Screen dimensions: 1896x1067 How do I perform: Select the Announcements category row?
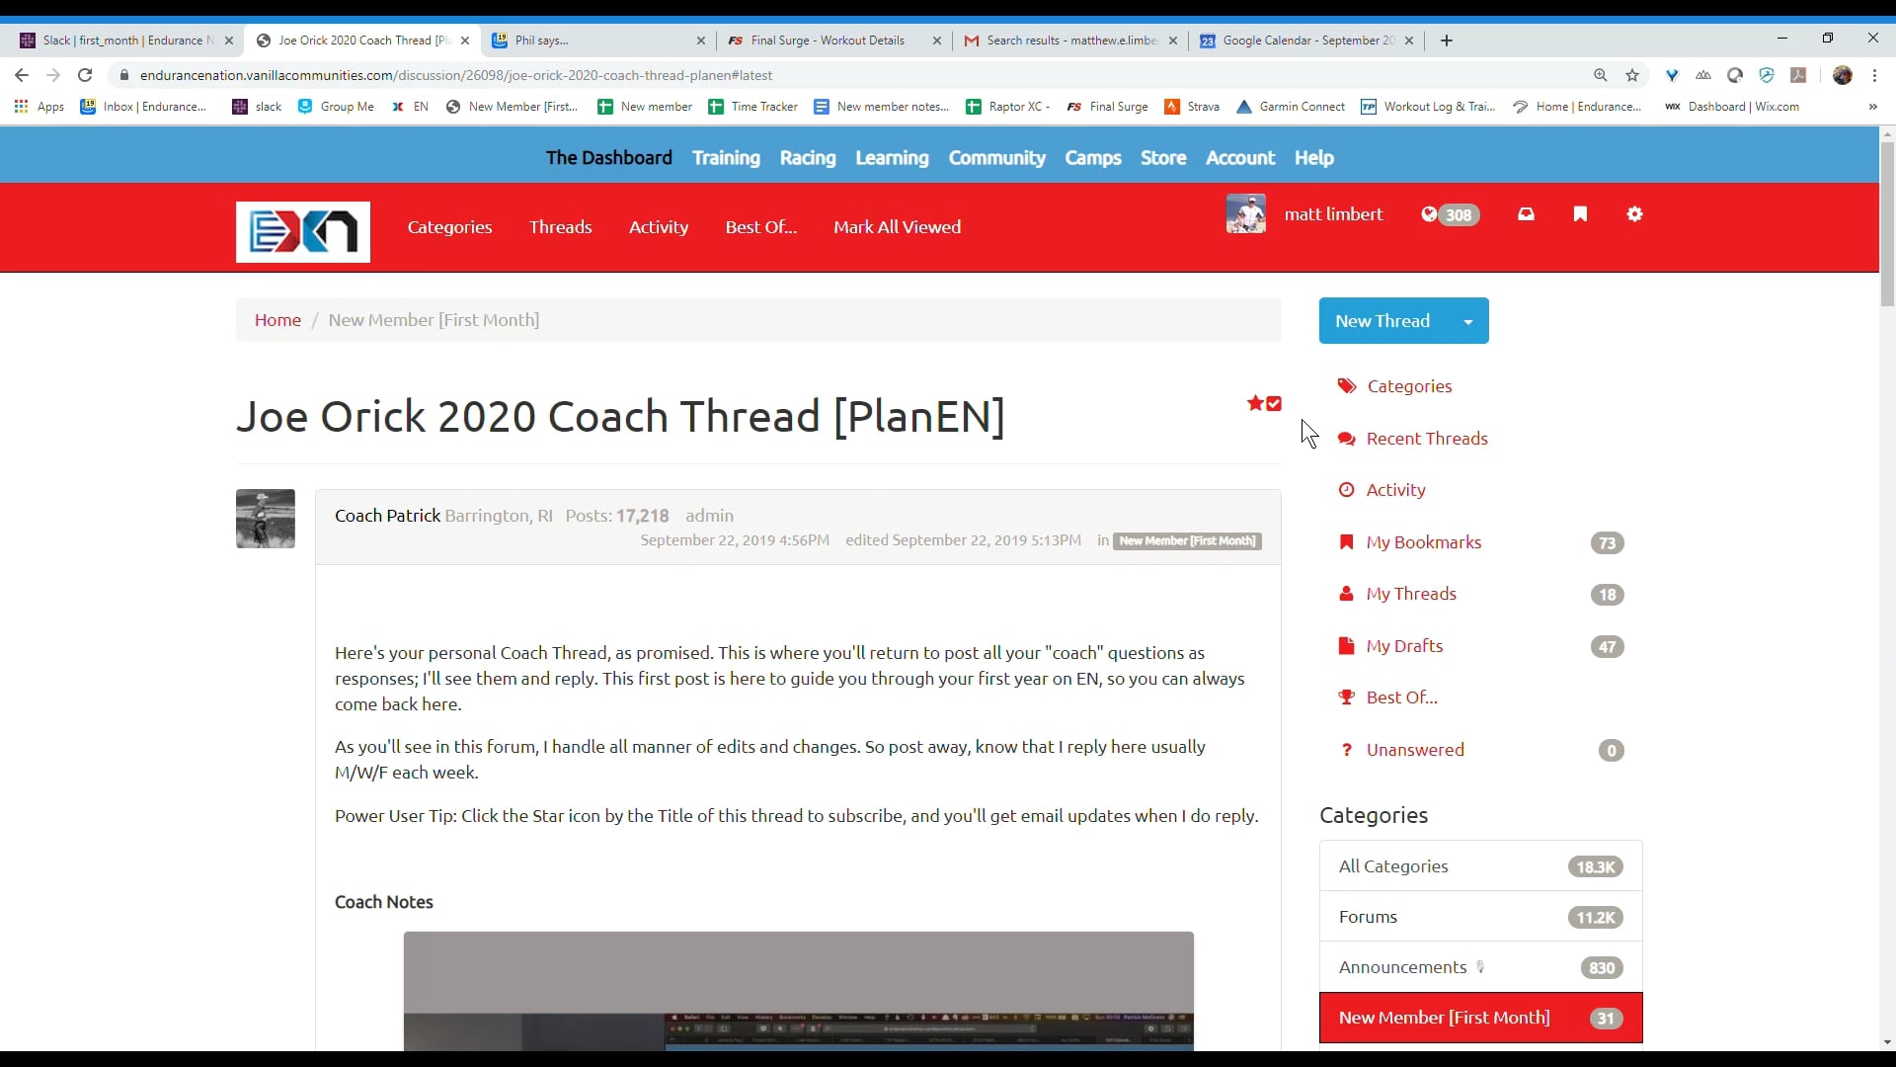(x=1480, y=967)
